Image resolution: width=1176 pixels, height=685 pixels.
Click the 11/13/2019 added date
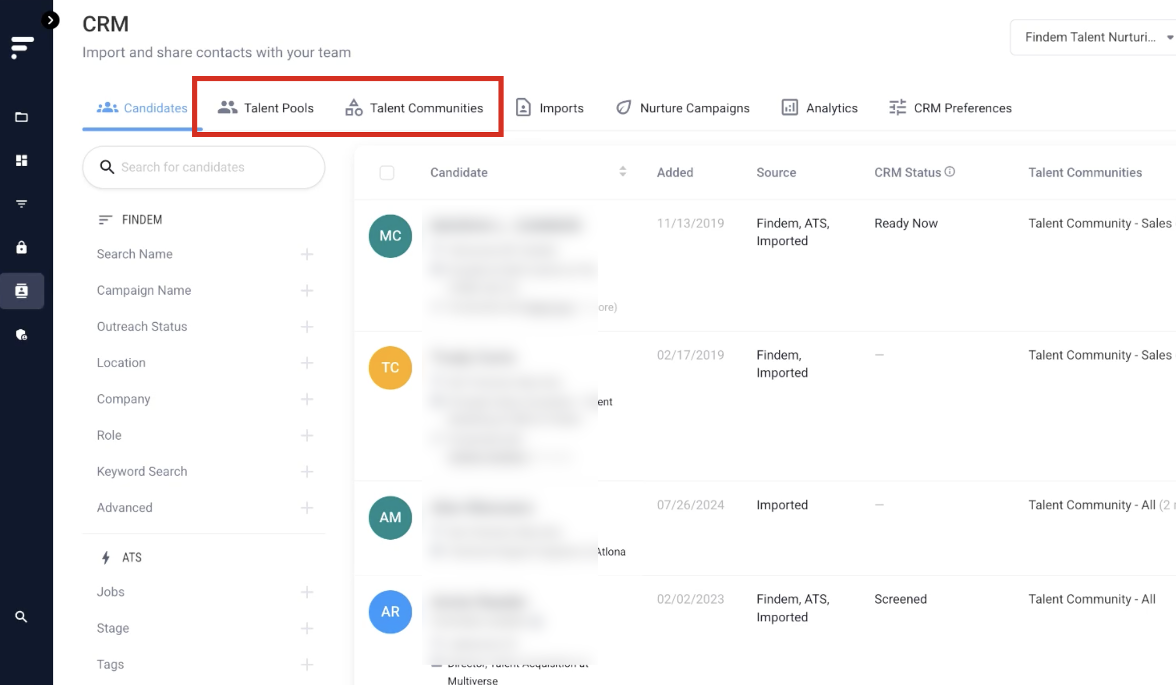point(690,223)
